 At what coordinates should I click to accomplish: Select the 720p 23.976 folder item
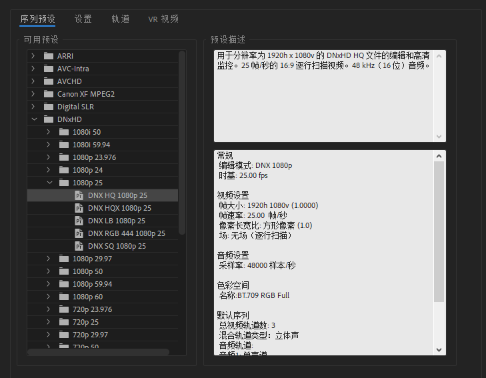(x=92, y=309)
